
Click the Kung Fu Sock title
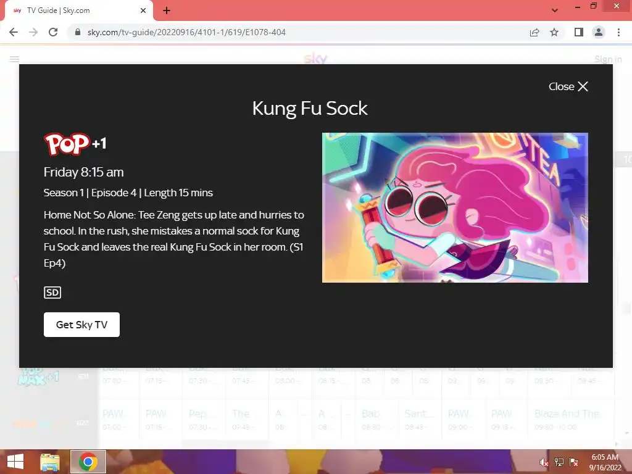point(310,109)
